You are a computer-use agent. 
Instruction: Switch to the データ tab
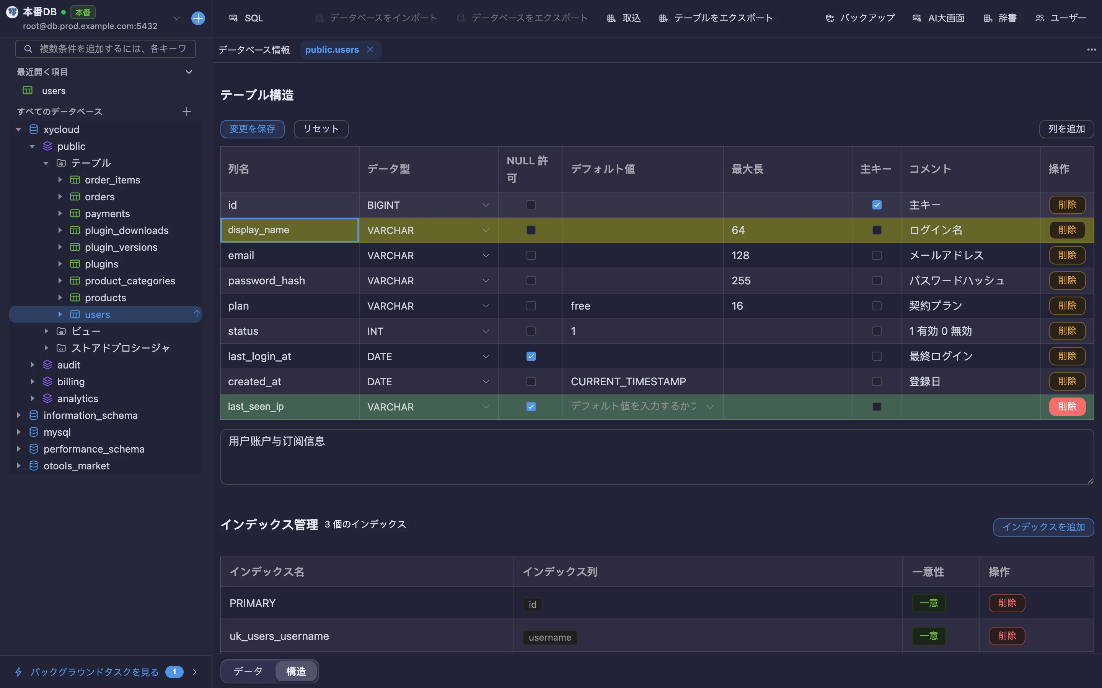point(248,671)
